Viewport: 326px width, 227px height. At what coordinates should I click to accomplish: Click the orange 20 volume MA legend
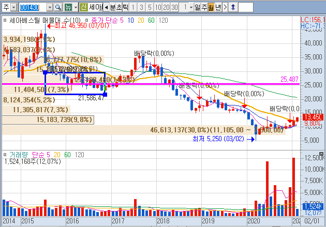(57, 155)
